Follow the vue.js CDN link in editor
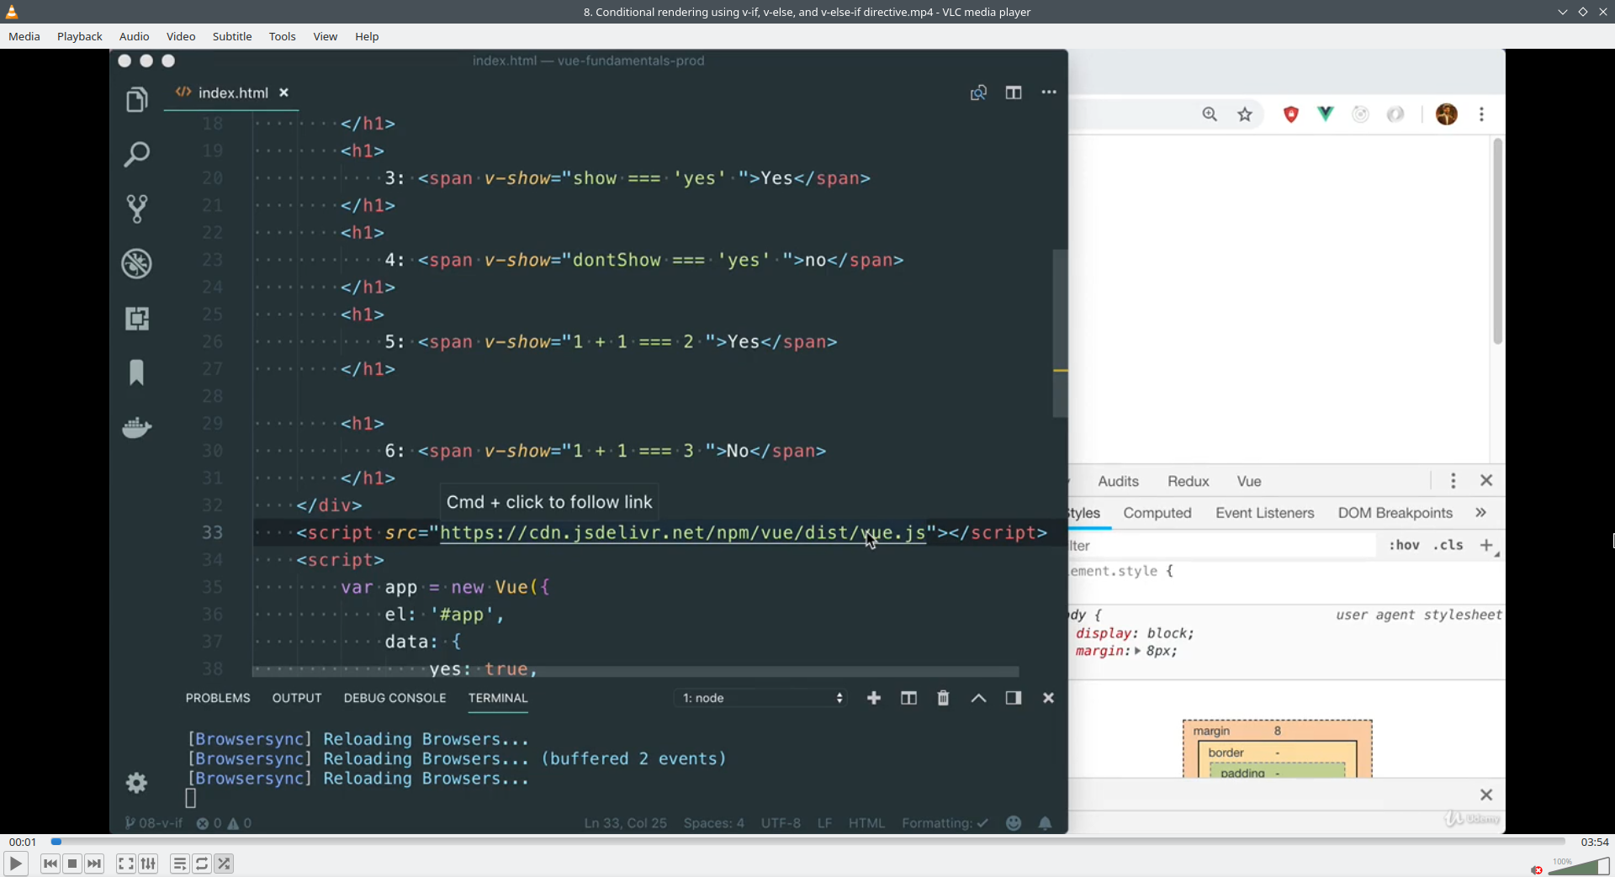 click(x=682, y=533)
